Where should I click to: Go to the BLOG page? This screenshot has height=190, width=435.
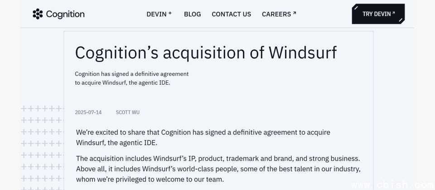(192, 14)
